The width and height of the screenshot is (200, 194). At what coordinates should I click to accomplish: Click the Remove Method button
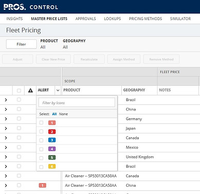161,59
